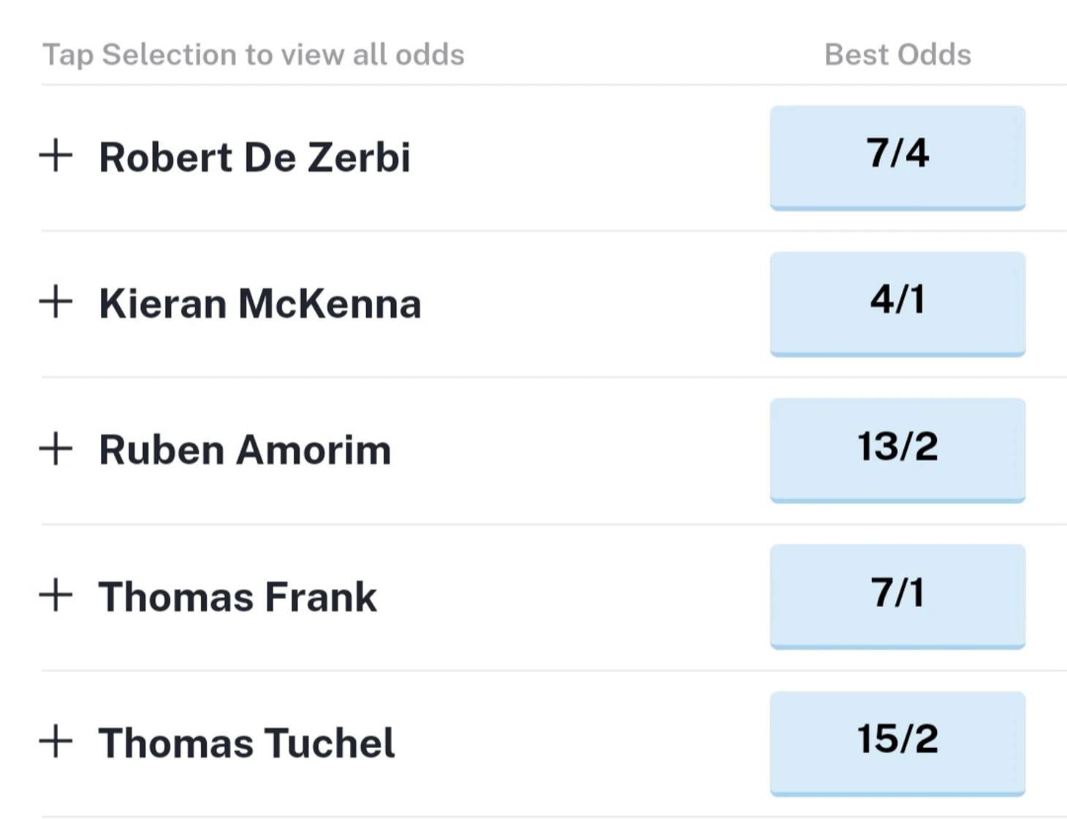The width and height of the screenshot is (1067, 819).
Task: Open the Robert De Zerbi selection name
Action: pos(254,157)
